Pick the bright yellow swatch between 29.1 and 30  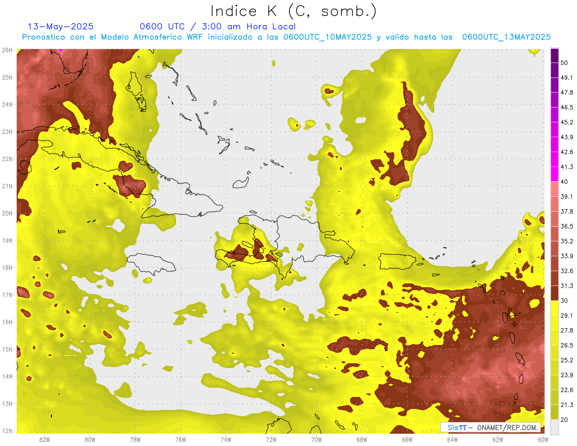[554, 308]
